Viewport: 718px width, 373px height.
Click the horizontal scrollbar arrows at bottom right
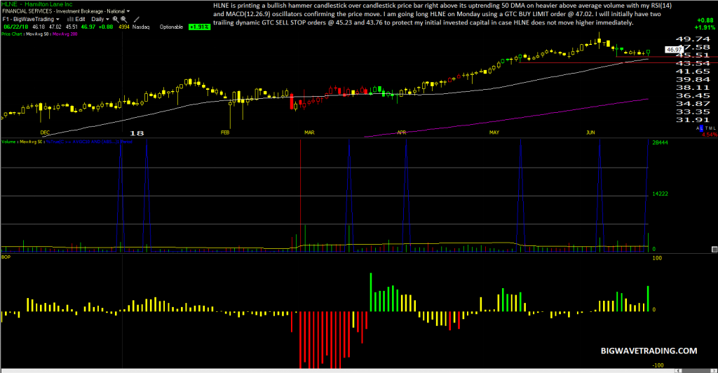(x=696, y=370)
